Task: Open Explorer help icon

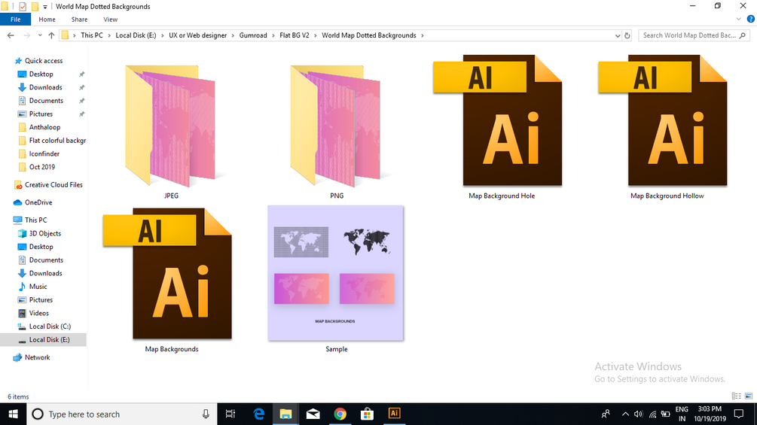Action: [750, 20]
